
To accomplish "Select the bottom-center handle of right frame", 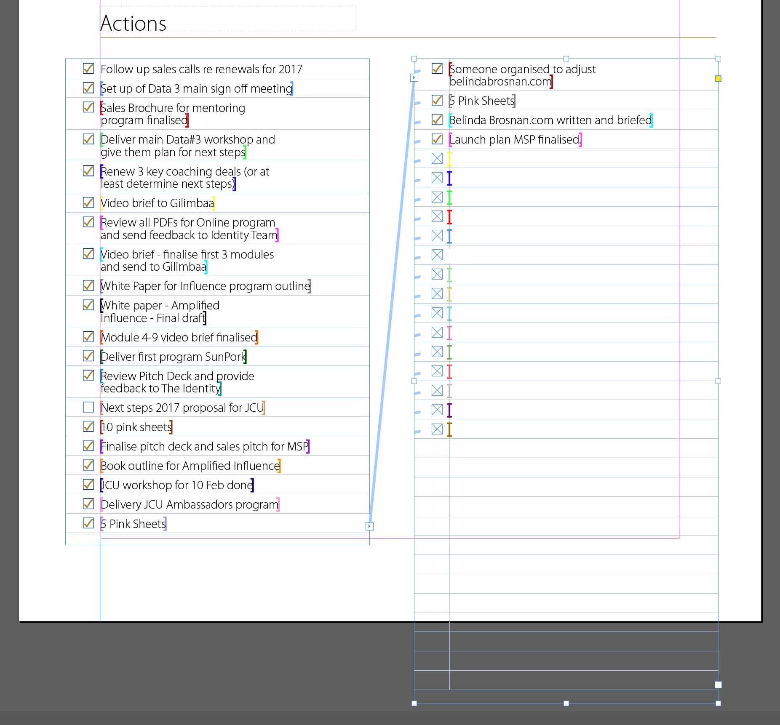I will [x=566, y=703].
